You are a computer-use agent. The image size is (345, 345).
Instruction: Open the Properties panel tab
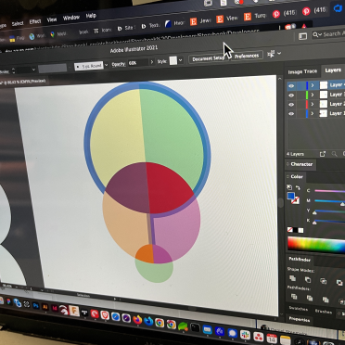[x=300, y=320]
